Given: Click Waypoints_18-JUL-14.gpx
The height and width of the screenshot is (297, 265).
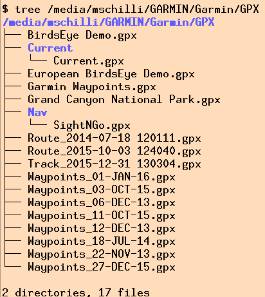Looking at the screenshot, I should click(x=102, y=242).
